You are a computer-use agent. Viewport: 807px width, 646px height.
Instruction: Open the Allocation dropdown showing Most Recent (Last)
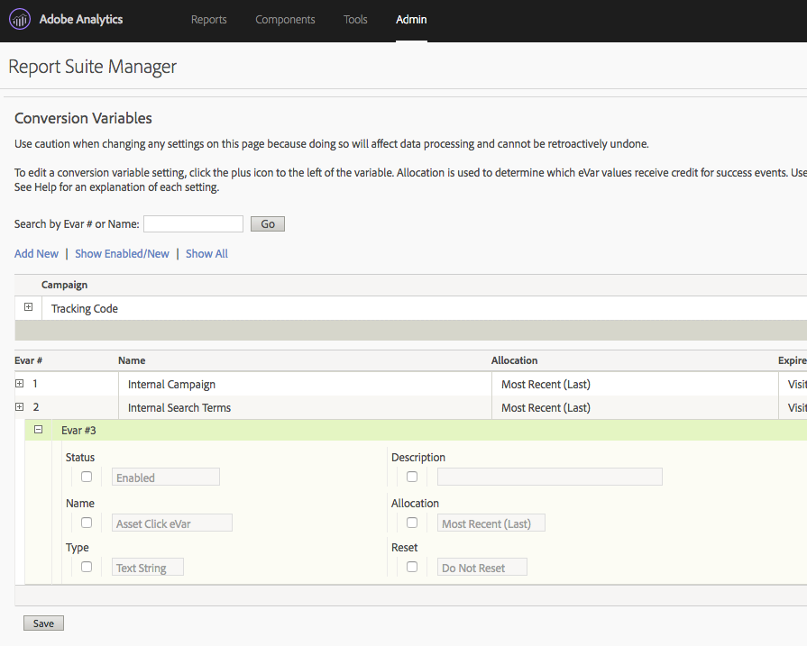(491, 522)
